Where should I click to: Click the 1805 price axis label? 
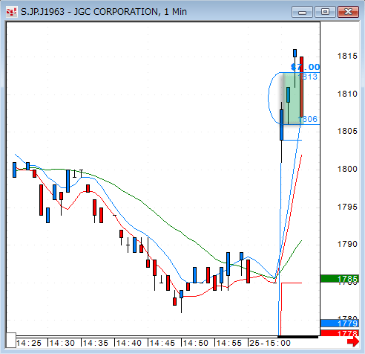[x=347, y=131]
